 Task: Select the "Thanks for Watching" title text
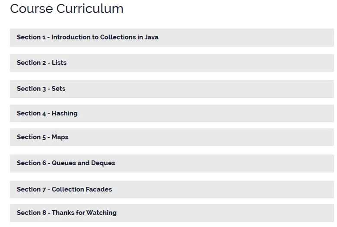click(x=84, y=213)
